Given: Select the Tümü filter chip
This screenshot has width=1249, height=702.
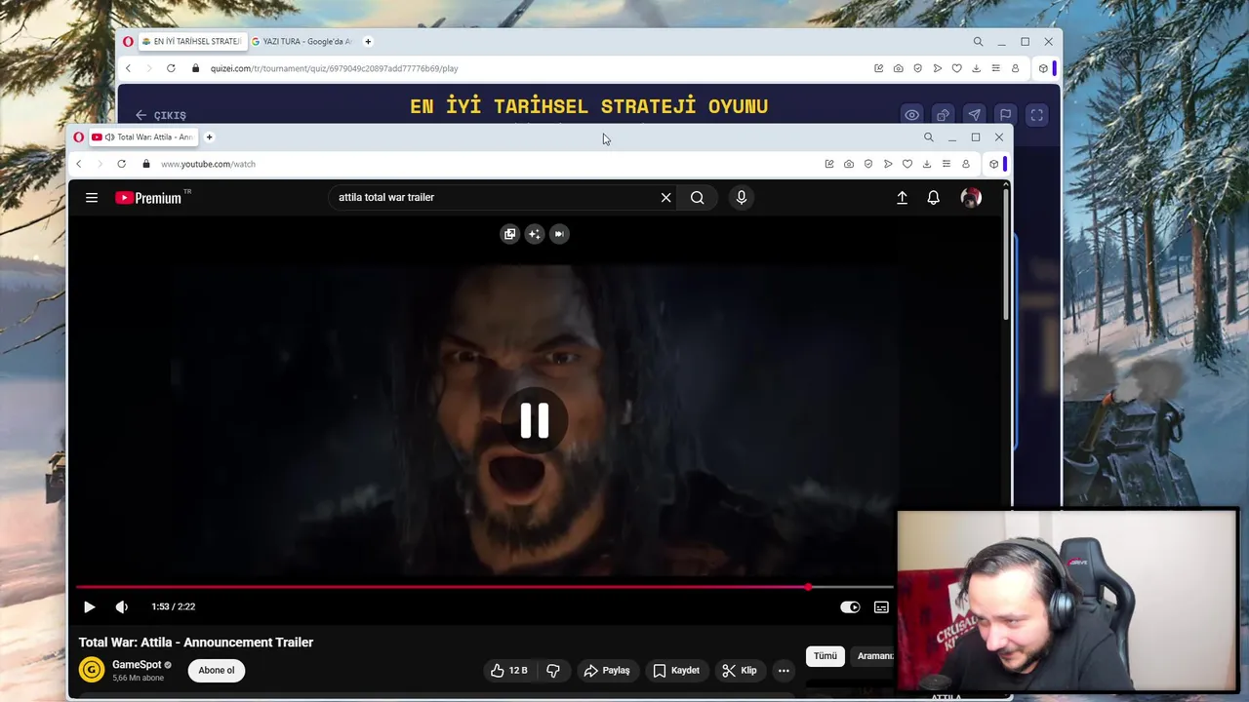Looking at the screenshot, I should coord(826,656).
